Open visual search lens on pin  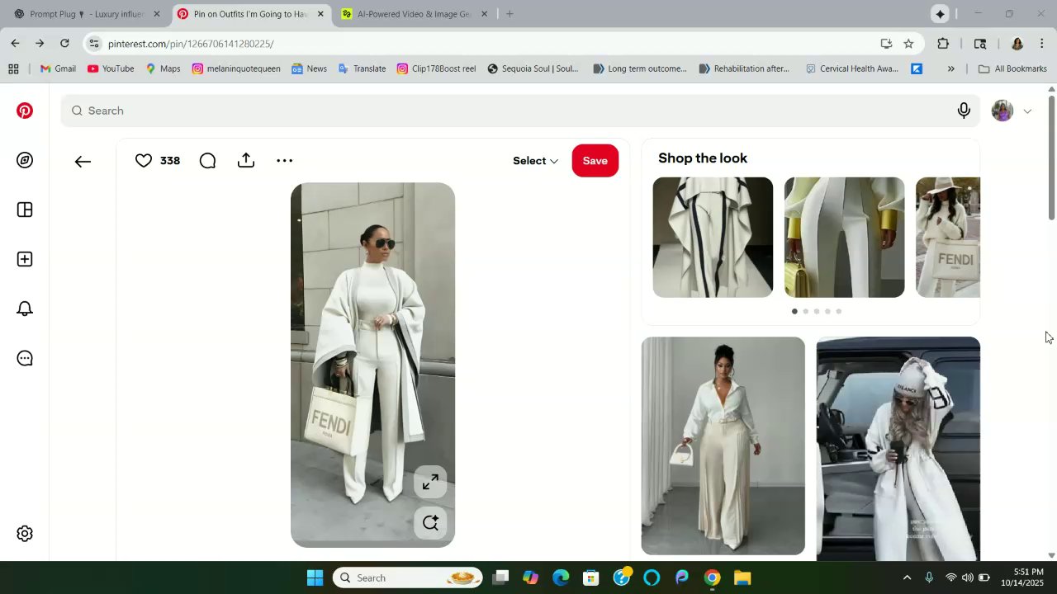430,523
